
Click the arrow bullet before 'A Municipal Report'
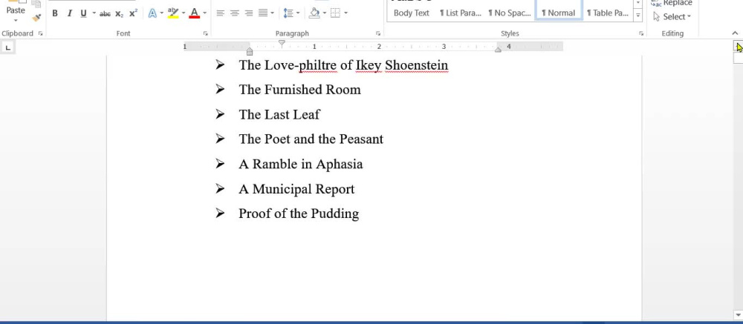point(220,188)
